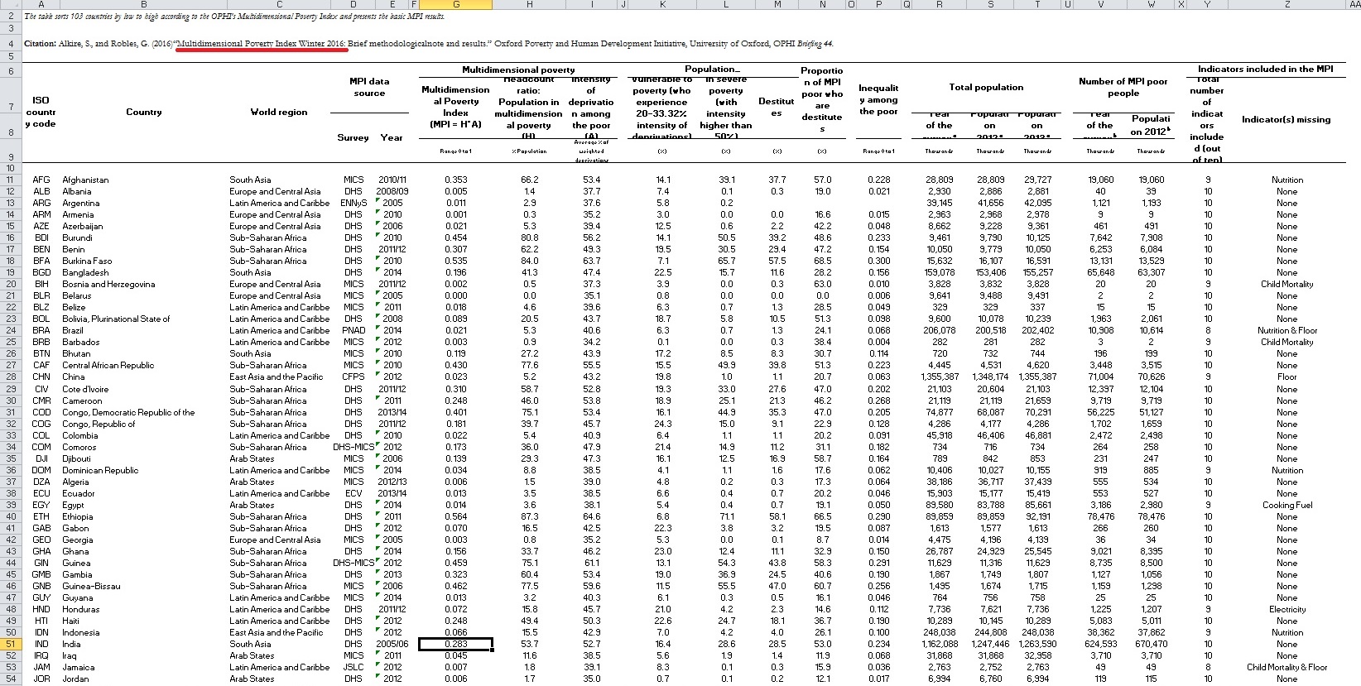The height and width of the screenshot is (686, 1361).
Task: Click the 'Bosnia and Herzegovina' cell
Action: coord(108,284)
